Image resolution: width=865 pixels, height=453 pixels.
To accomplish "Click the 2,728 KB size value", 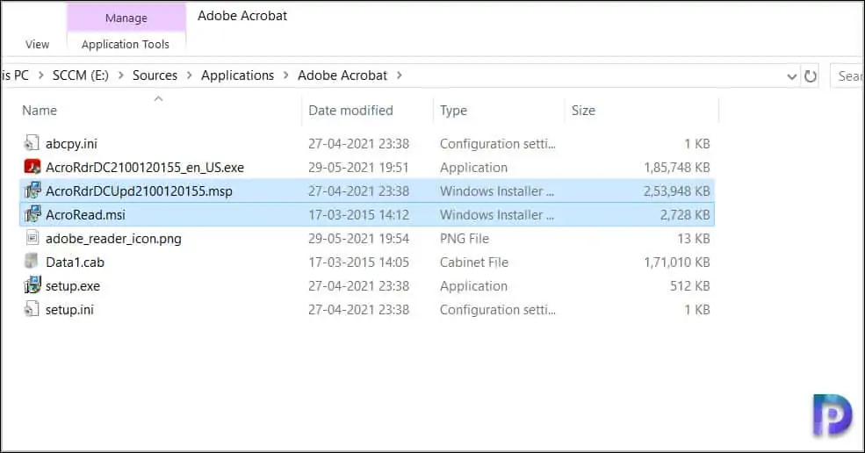I will pyautogui.click(x=685, y=215).
